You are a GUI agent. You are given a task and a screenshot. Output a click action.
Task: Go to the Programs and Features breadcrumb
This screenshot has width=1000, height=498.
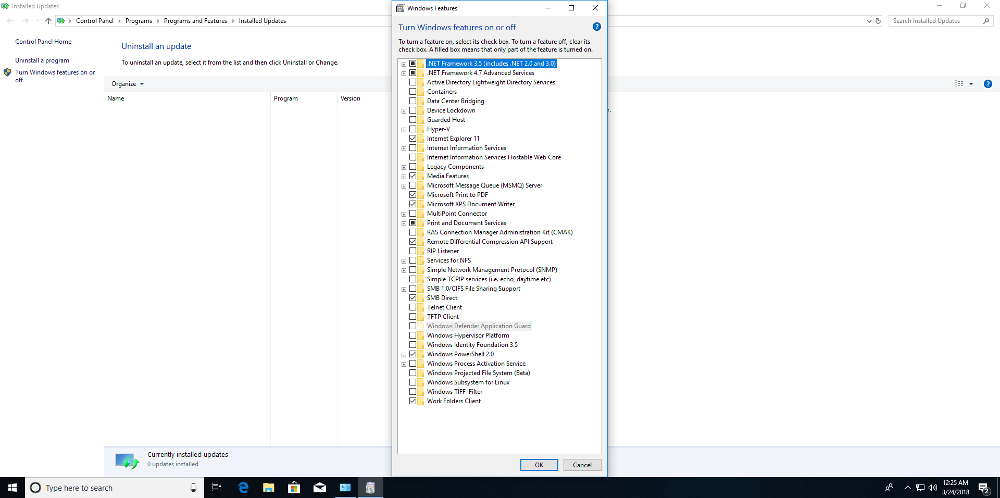[x=195, y=21]
